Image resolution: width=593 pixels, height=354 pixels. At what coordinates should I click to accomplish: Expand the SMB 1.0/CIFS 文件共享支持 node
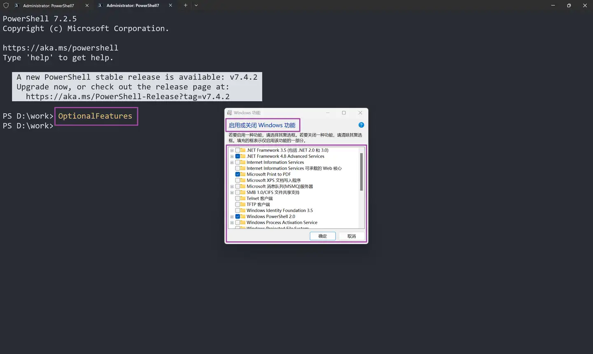pyautogui.click(x=232, y=192)
